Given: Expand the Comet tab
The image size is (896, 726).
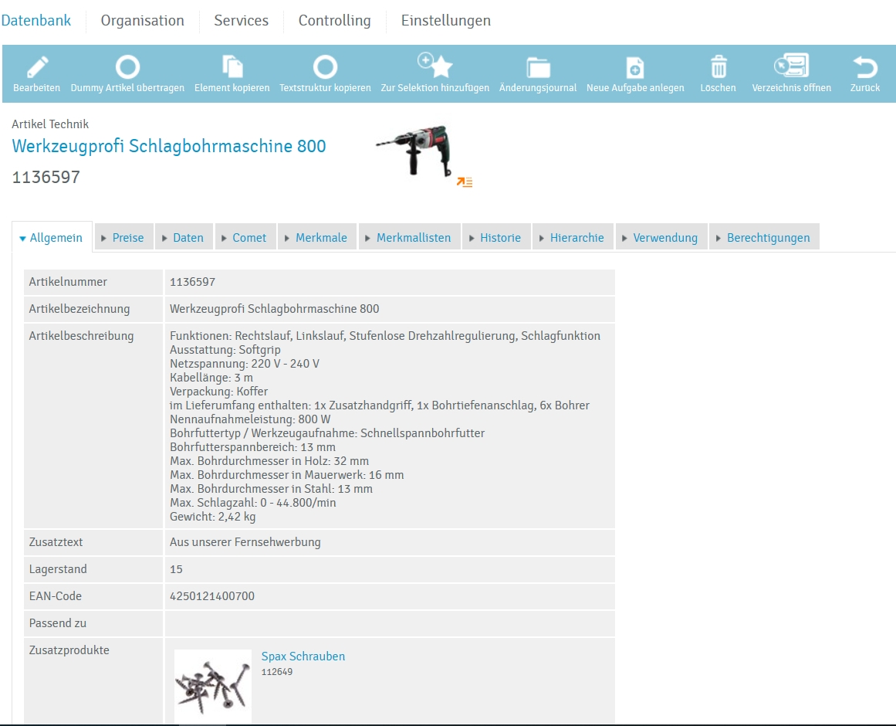Looking at the screenshot, I should tap(245, 238).
